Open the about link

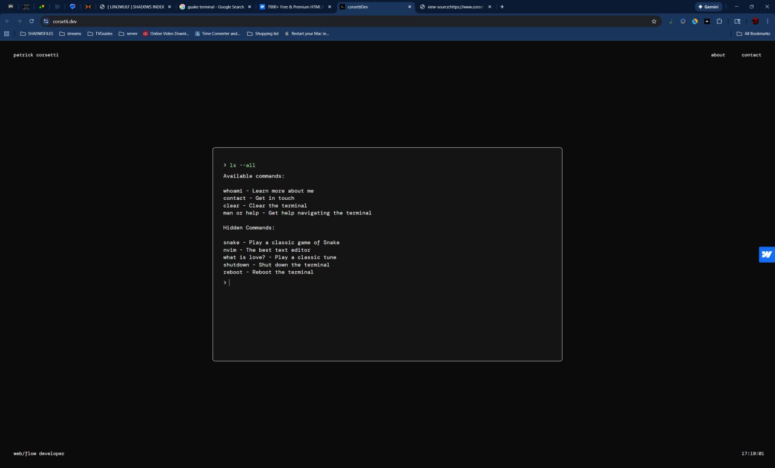[717, 55]
